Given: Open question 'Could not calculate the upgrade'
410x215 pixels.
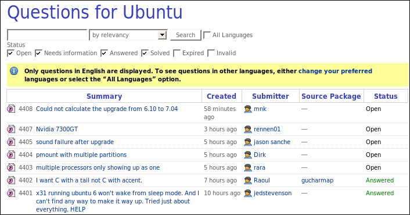Looking at the screenshot, I should (107, 109).
